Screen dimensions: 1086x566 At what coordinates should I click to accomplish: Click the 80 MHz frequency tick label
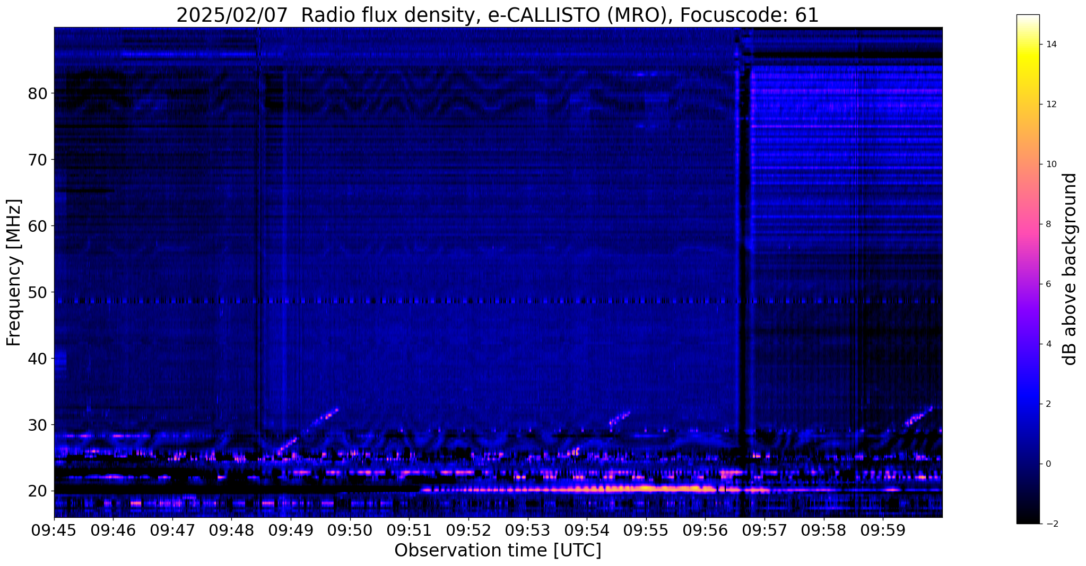click(x=38, y=93)
